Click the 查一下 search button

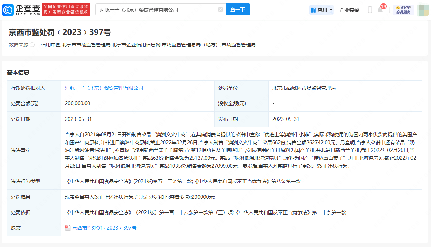click(x=238, y=9)
